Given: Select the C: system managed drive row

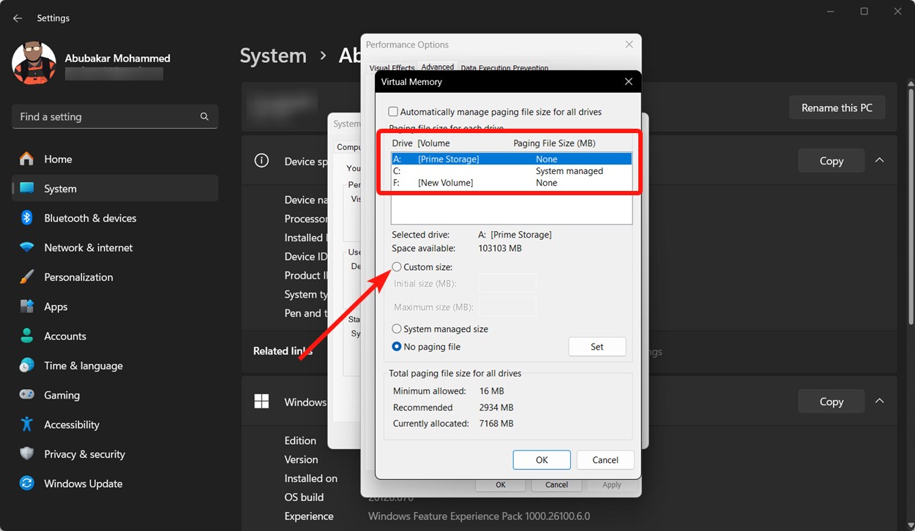Looking at the screenshot, I should coord(483,170).
